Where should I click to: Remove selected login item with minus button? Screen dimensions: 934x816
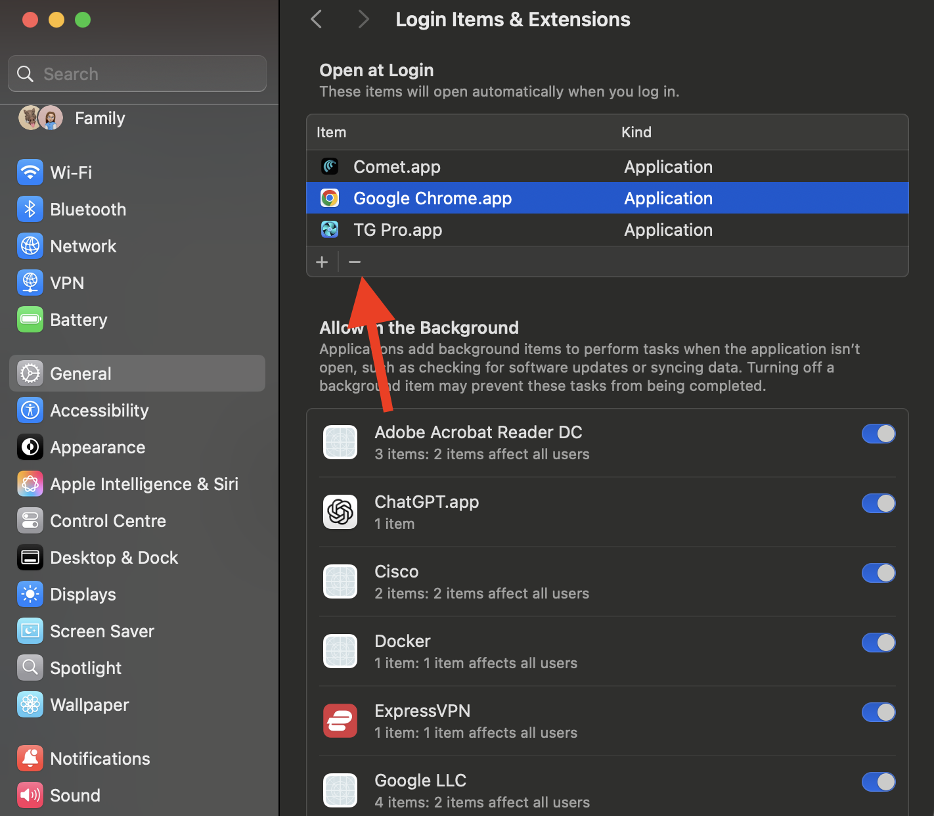tap(355, 262)
